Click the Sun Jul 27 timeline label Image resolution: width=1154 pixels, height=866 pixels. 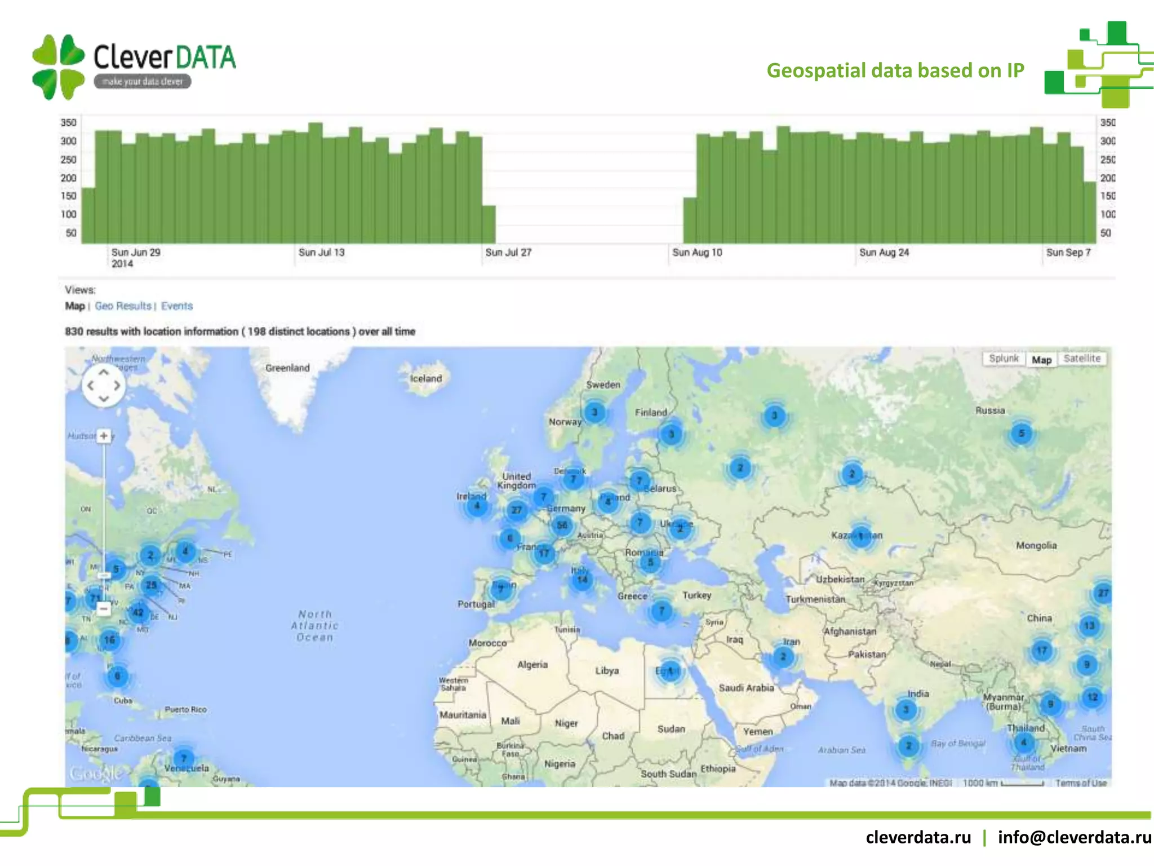click(508, 253)
